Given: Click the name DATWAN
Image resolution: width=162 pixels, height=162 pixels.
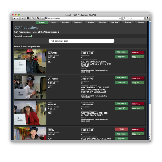Looking at the screenshot, I should [x=52, y=53].
